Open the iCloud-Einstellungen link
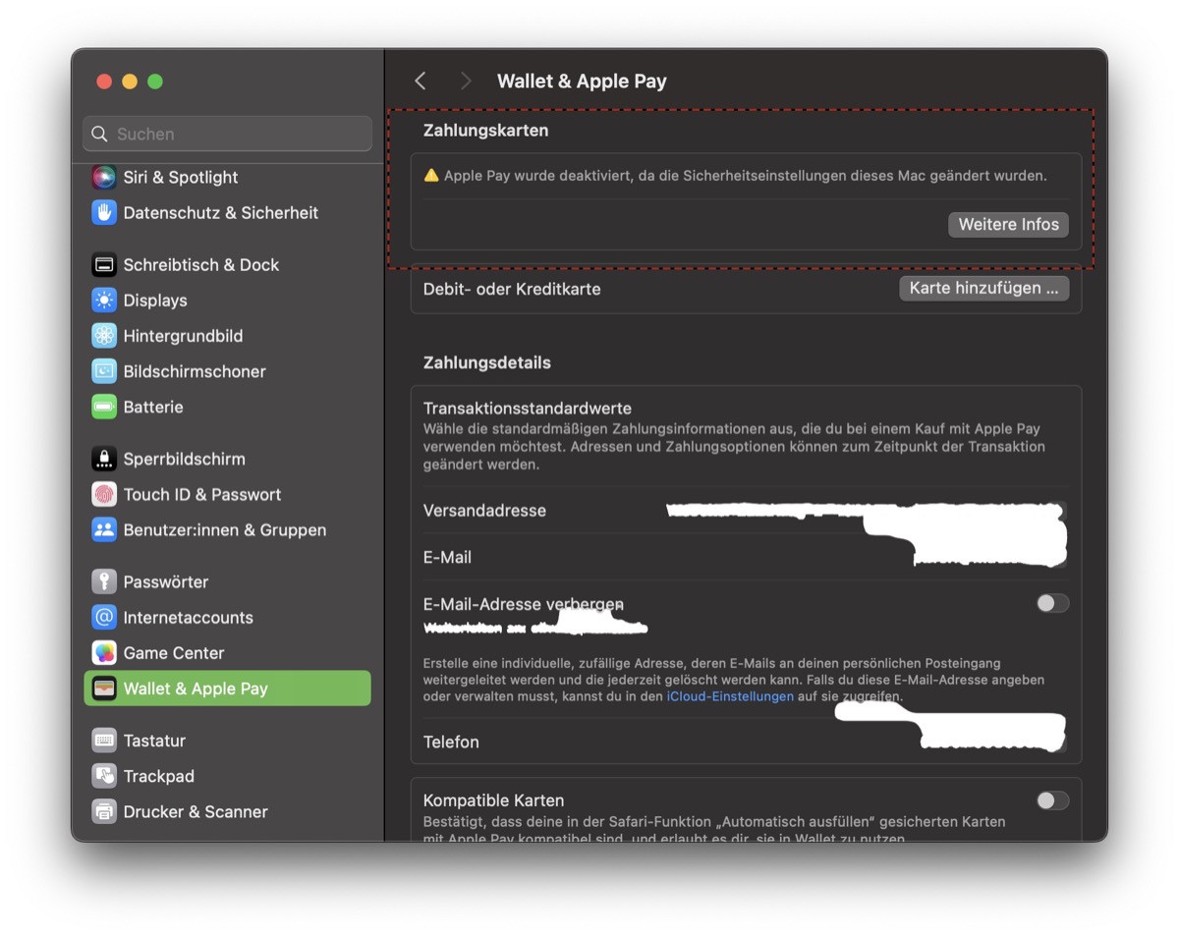This screenshot has height=936, width=1179. pyautogui.click(x=730, y=696)
